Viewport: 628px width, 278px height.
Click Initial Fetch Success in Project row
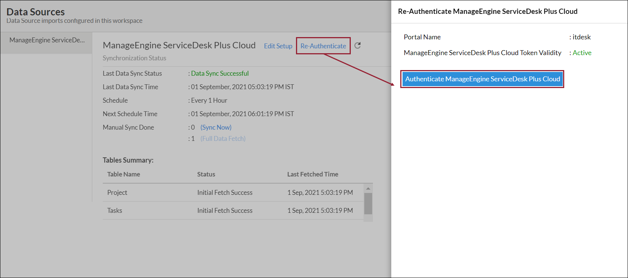click(225, 193)
